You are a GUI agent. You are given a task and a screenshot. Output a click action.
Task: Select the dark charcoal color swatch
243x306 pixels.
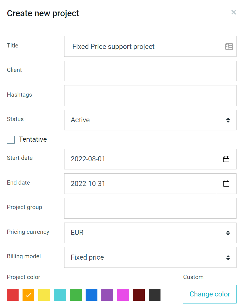[x=155, y=295]
